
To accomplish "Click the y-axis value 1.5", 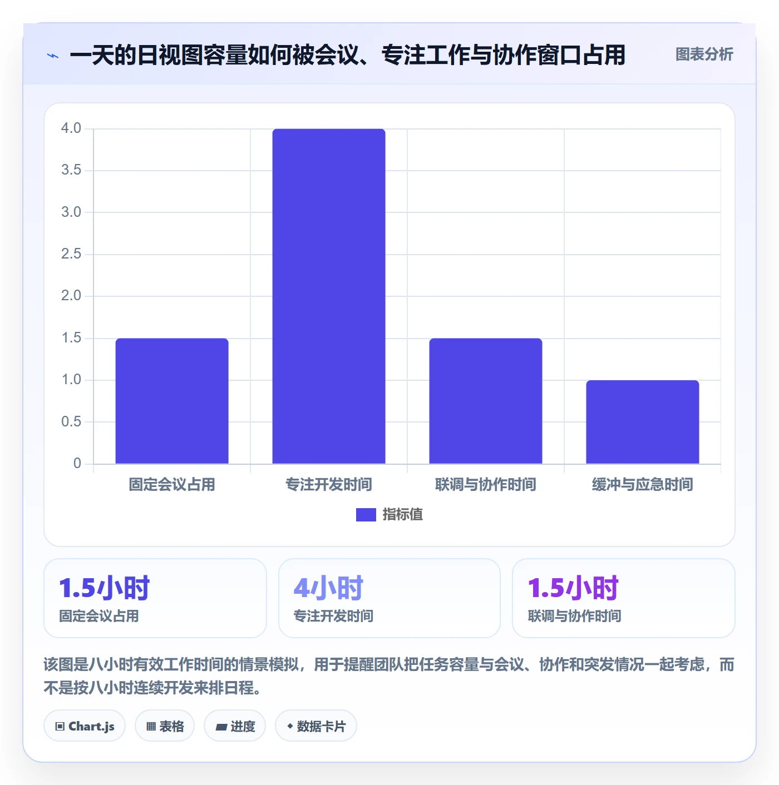I will pos(71,338).
